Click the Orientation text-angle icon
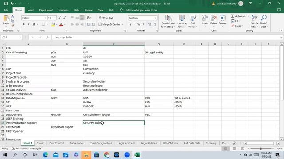Viewport: 284px width, 159px height. [x=89, y=18]
